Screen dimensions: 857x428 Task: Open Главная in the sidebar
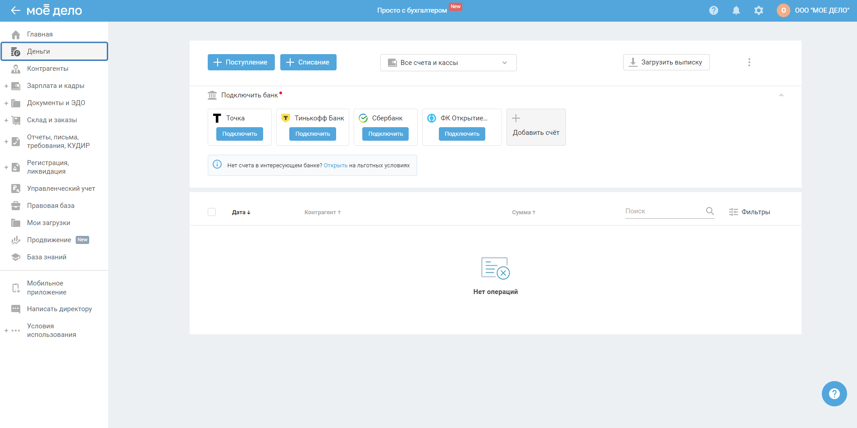[54, 34]
